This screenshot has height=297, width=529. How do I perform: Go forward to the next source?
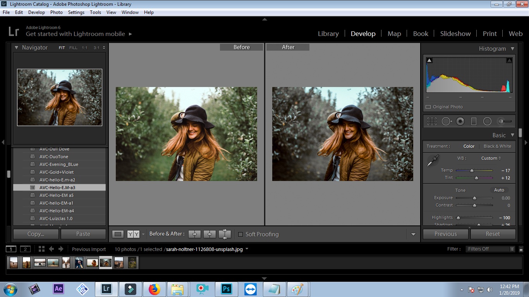(x=61, y=249)
